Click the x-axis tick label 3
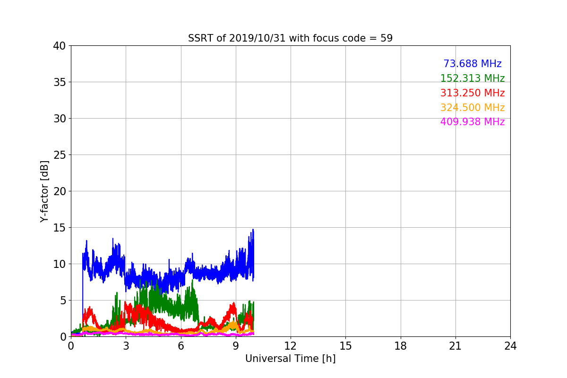 pos(126,346)
